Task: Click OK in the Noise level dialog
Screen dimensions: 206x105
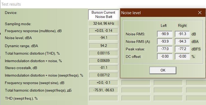Action: pos(163,70)
